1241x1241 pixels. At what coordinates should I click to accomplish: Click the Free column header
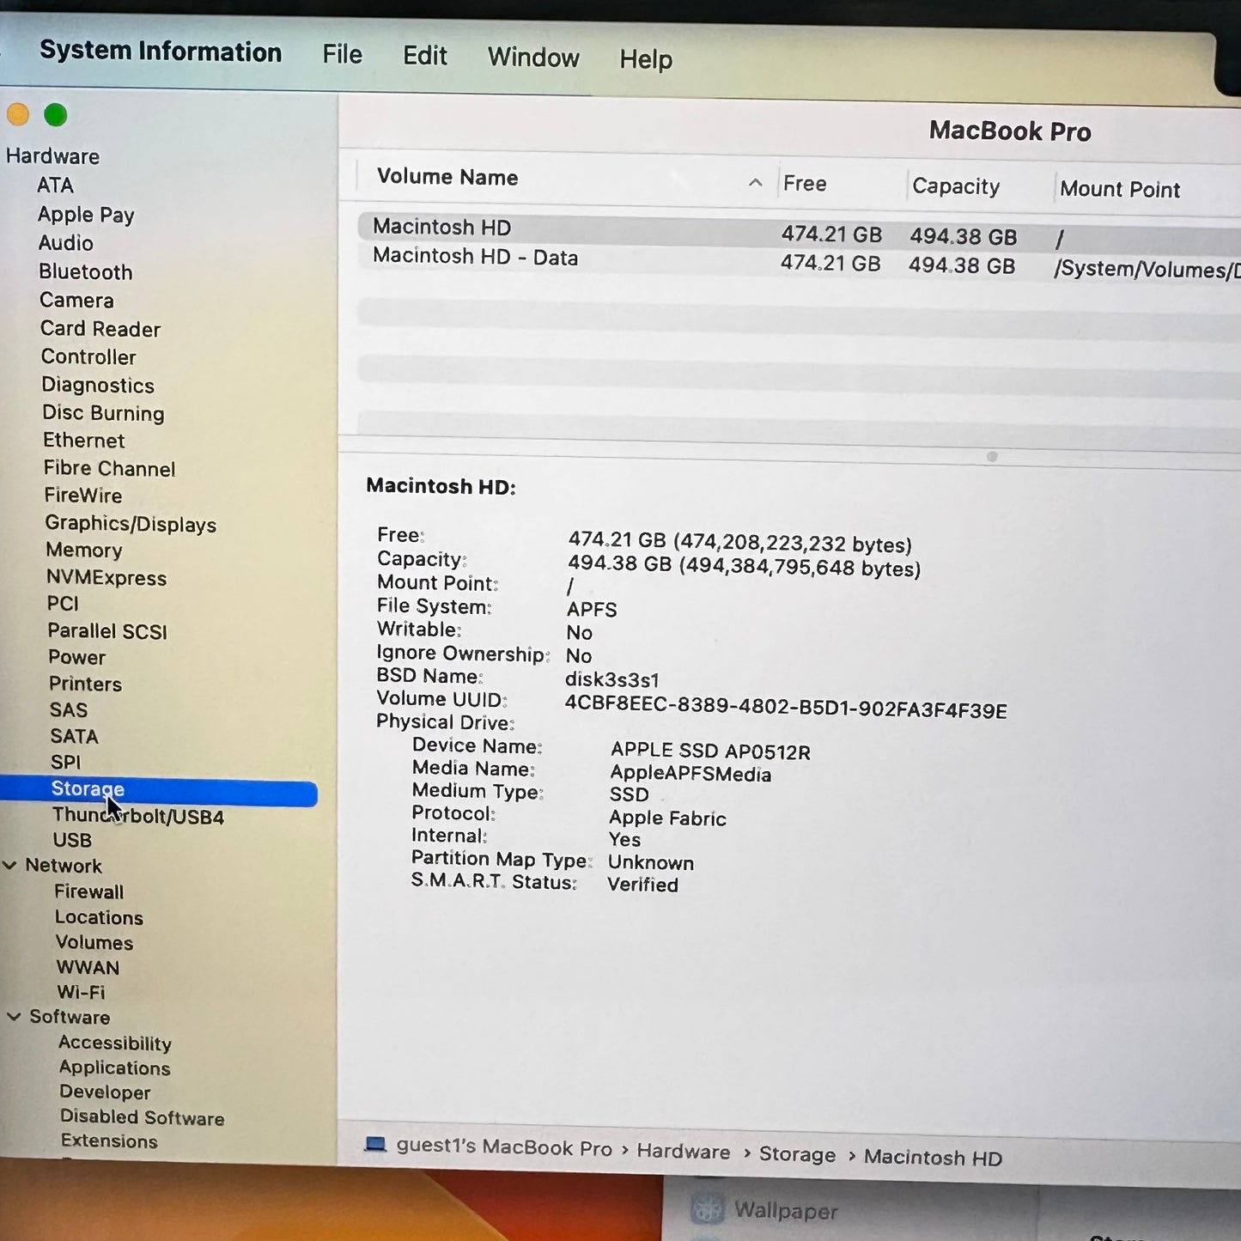click(805, 184)
